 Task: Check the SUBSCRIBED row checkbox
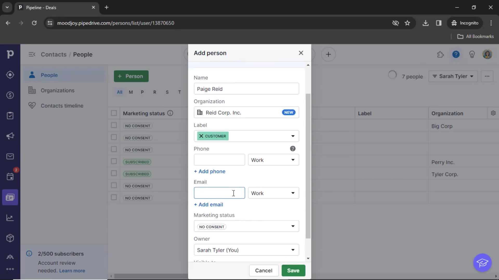[114, 161]
